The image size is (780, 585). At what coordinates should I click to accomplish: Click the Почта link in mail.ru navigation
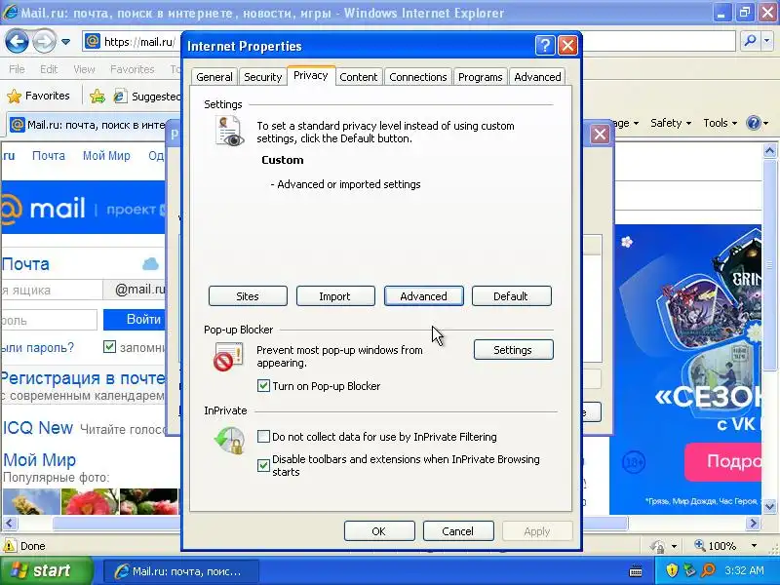pyautogui.click(x=49, y=155)
